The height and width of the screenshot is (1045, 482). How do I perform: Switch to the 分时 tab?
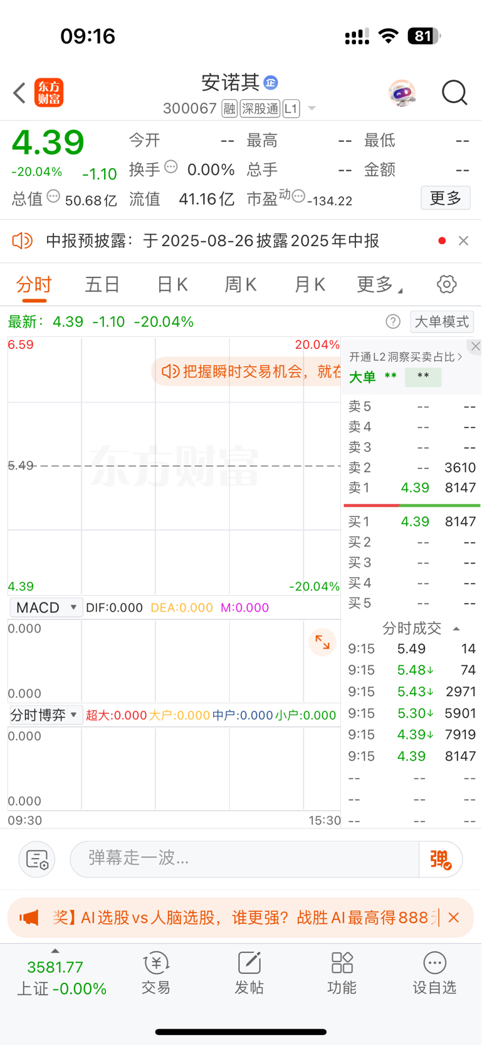click(34, 285)
